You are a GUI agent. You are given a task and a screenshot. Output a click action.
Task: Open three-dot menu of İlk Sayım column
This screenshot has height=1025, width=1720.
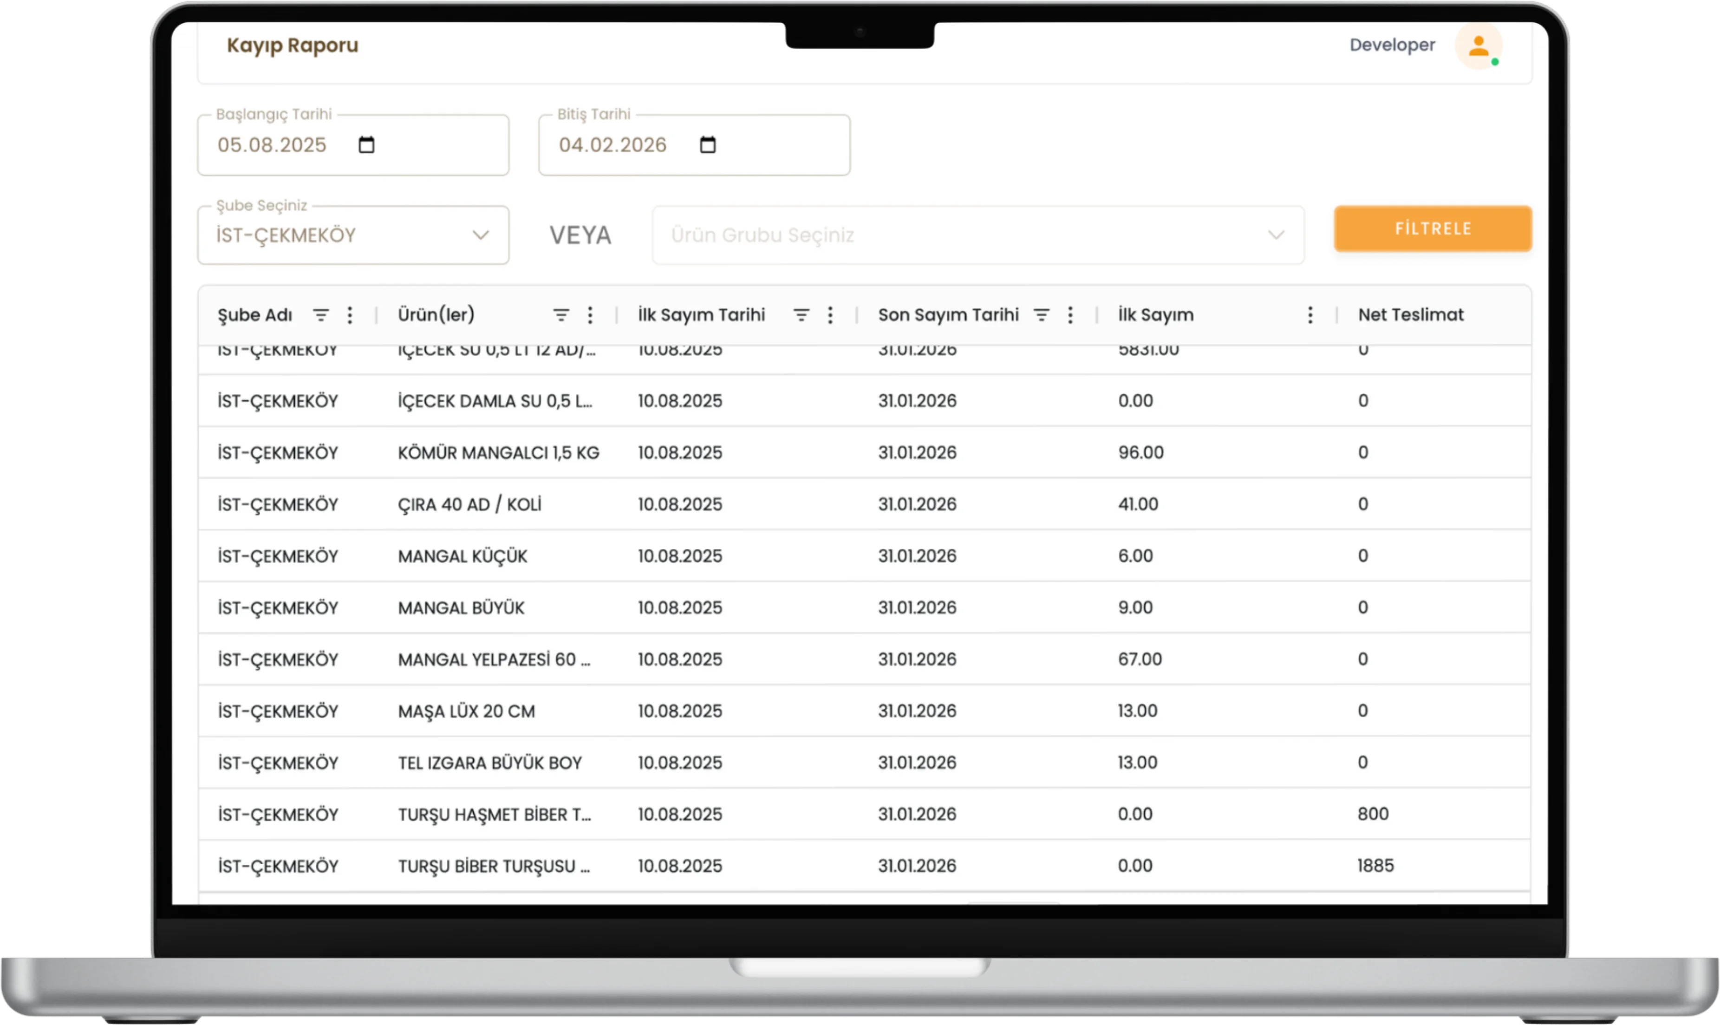coord(1310,315)
